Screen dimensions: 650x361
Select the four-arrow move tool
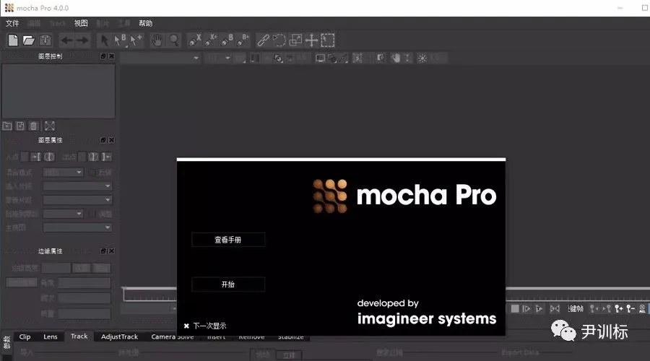point(311,40)
